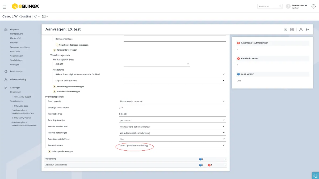Open the Premie betalen aan dropdown
This screenshot has width=319, height=179.
point(172,126)
